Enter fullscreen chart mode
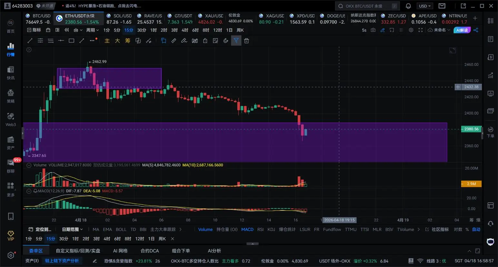This screenshot has width=498, height=267. click(420, 30)
